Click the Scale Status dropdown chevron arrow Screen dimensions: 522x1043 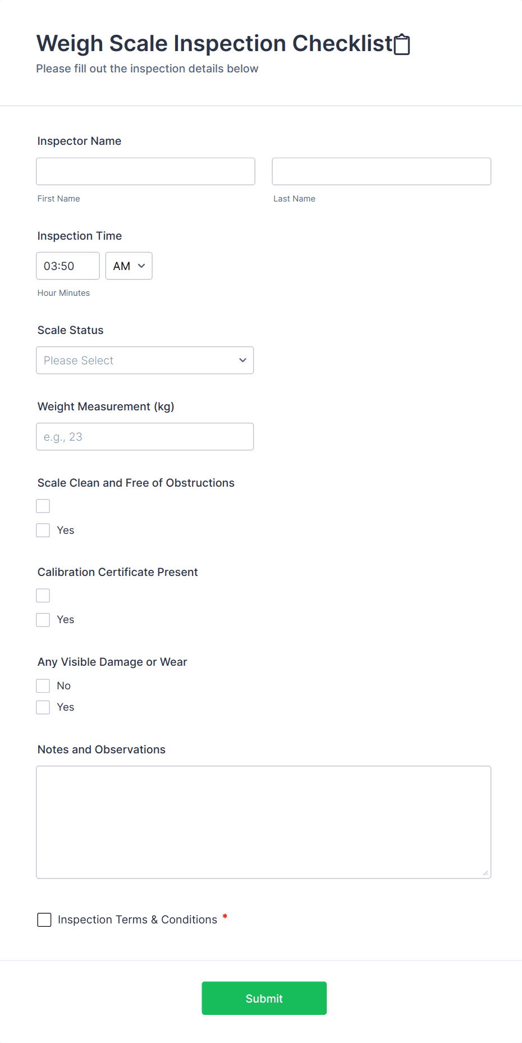pos(242,360)
